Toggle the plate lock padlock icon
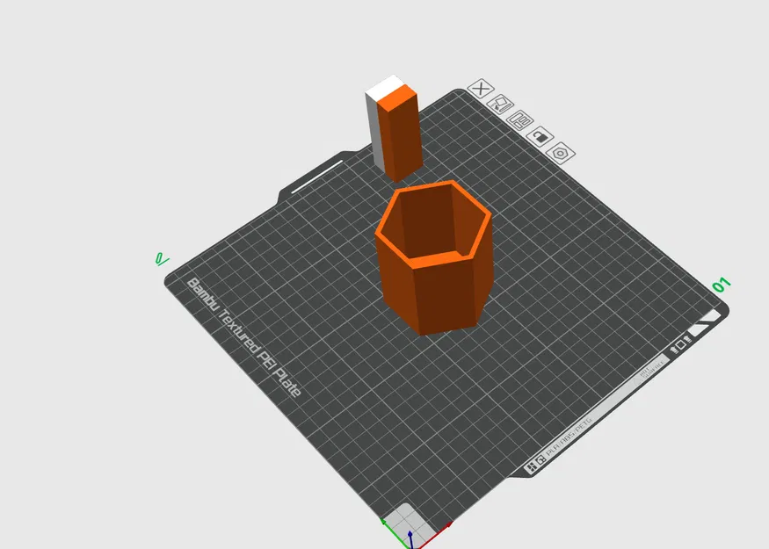This screenshot has width=769, height=549. point(540,137)
